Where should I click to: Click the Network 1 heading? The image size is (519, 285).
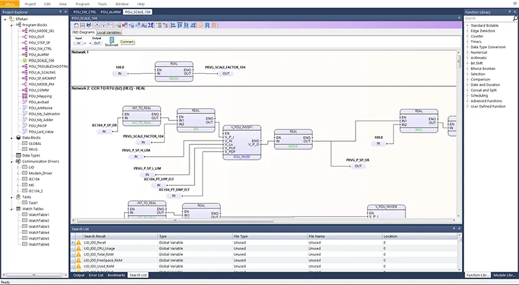coord(80,52)
